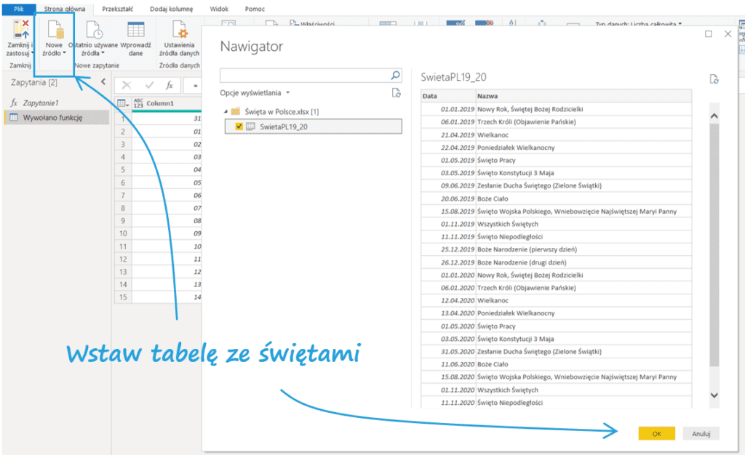Click the Nawigator search input field
The image size is (745, 455).
(304, 75)
